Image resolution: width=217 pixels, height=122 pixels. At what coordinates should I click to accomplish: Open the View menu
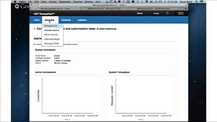click(44, 2)
